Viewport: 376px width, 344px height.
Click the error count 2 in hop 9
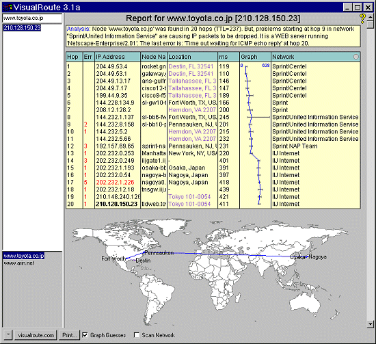click(x=85, y=124)
